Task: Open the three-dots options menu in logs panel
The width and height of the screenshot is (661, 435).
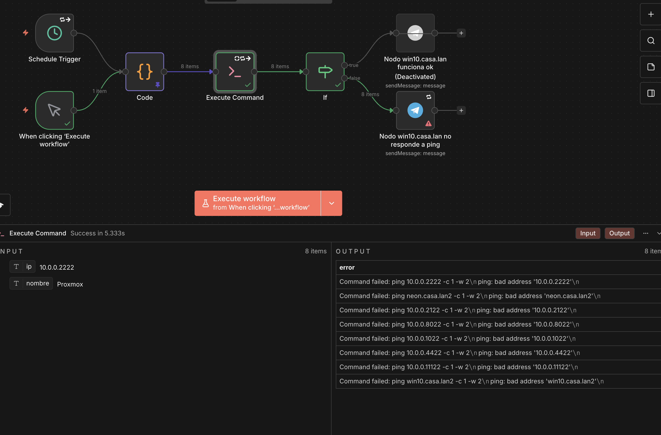Action: pyautogui.click(x=645, y=233)
